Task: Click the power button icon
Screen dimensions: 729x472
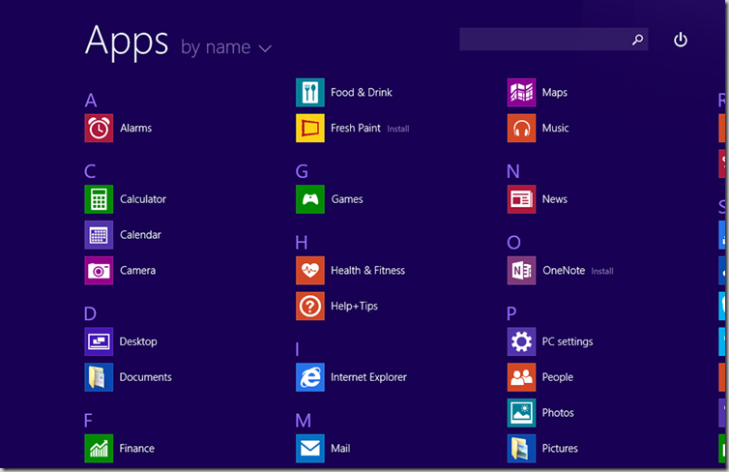Action: 681,40
